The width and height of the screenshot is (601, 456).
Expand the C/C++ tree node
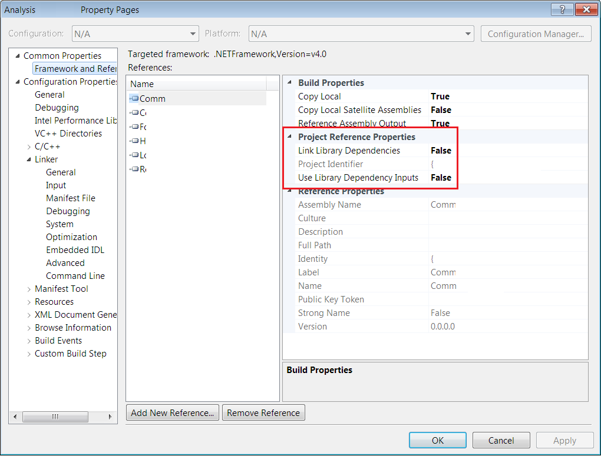coord(29,147)
